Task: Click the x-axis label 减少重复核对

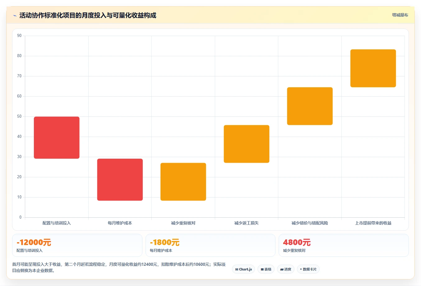Action: tap(183, 223)
